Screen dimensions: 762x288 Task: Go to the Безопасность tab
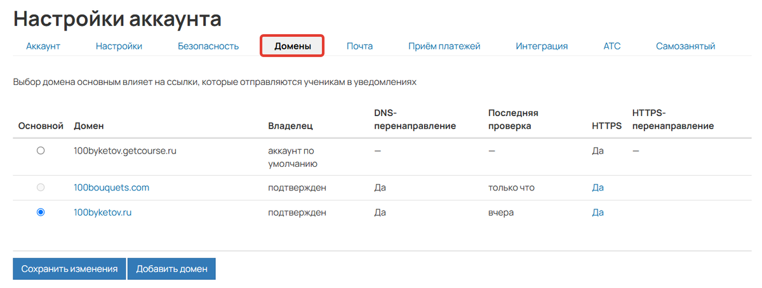[x=208, y=46]
